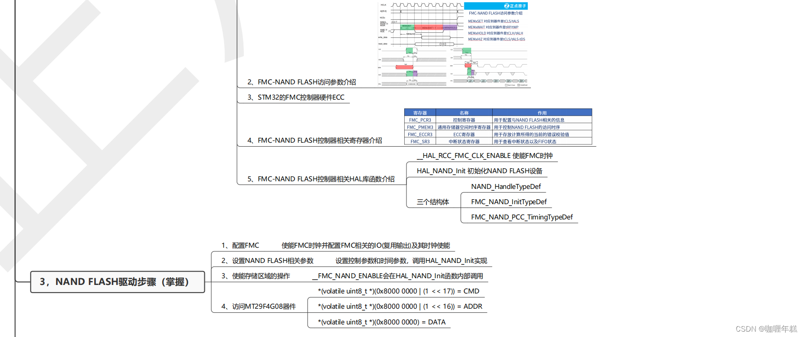Open the FMC-NAND timing diagram thumbnail
Image resolution: width=804 pixels, height=337 pixels.
[454, 44]
